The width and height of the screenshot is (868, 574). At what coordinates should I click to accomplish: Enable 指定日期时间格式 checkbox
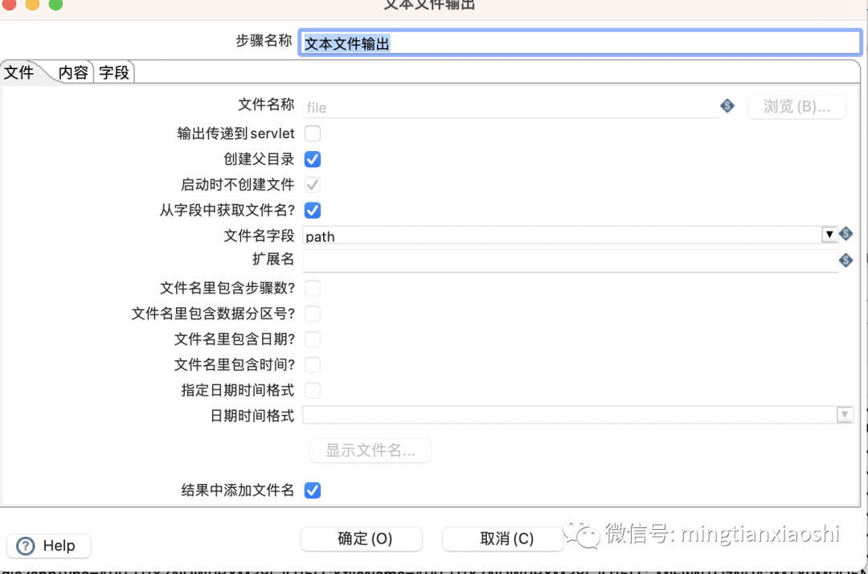click(313, 390)
